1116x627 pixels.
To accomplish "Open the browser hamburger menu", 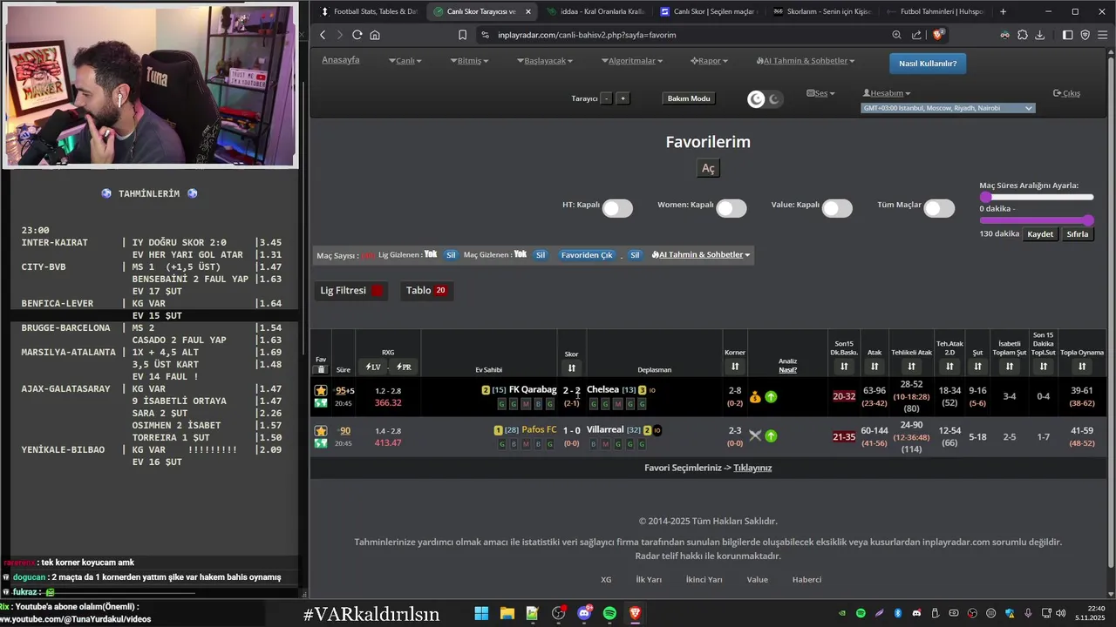I will point(1103,35).
